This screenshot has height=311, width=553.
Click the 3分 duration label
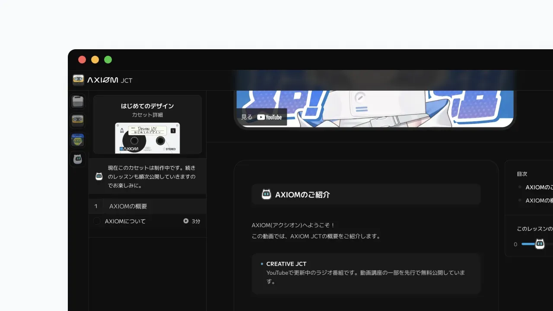(x=196, y=221)
